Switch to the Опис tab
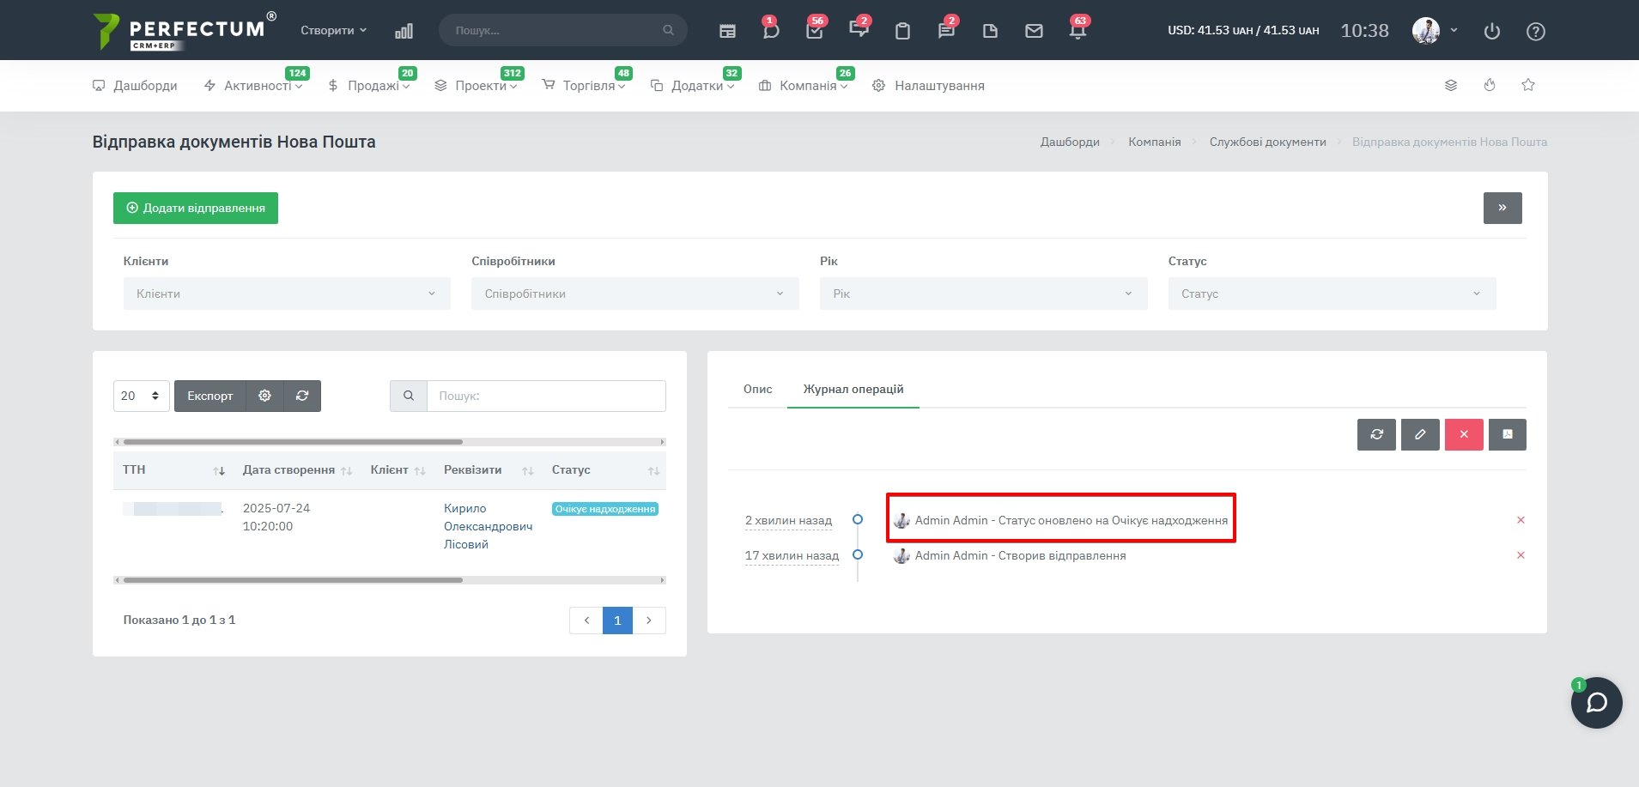This screenshot has height=787, width=1639. tap(758, 389)
